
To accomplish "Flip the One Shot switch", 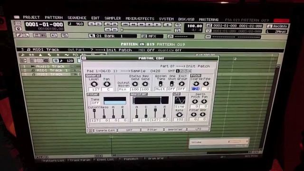I will [171, 84].
